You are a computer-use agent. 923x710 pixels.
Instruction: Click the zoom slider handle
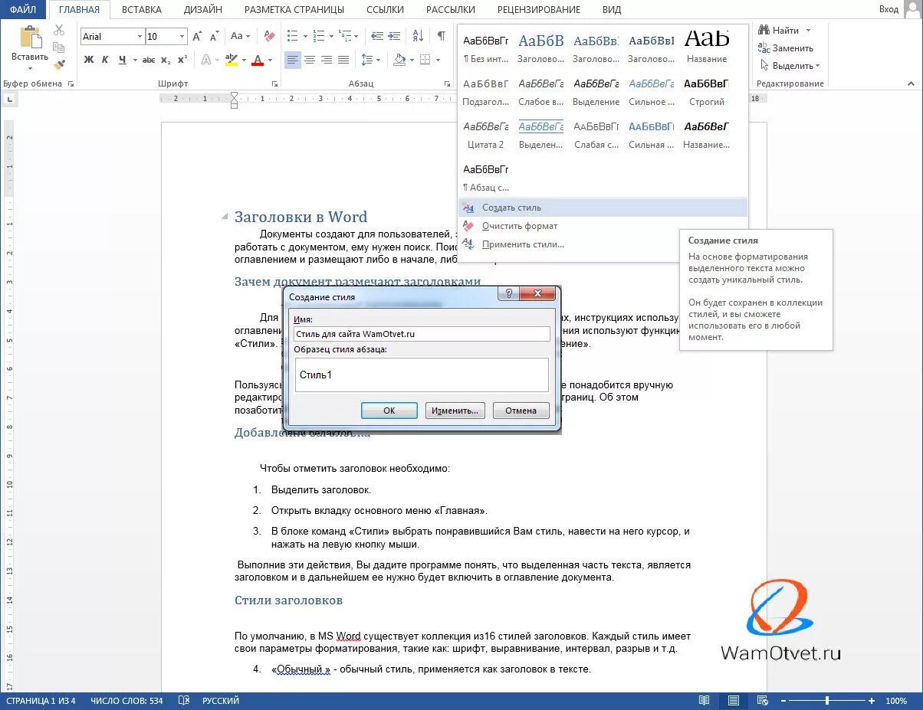point(827,701)
